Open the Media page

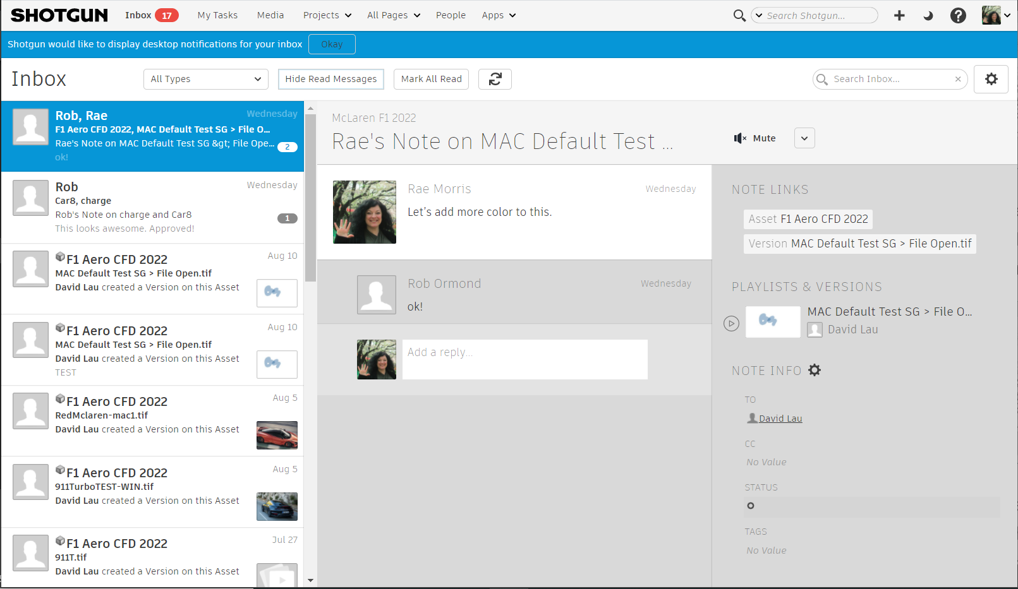270,15
